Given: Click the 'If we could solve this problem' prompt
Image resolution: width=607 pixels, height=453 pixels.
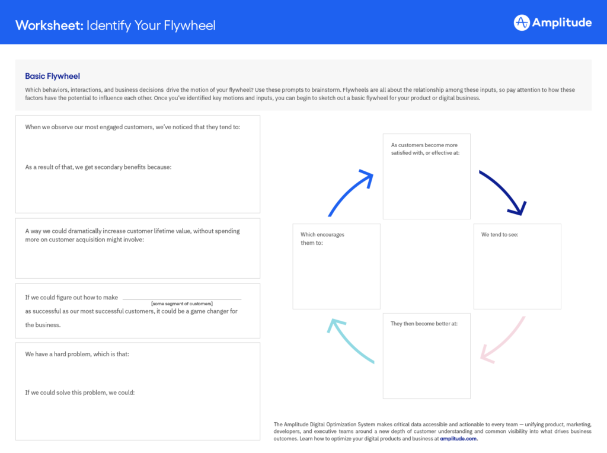Looking at the screenshot, I should point(84,393).
